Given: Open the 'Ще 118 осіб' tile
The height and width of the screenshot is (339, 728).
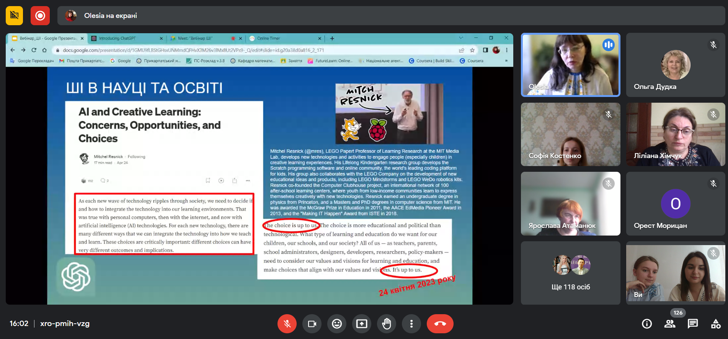Looking at the screenshot, I should (x=570, y=273).
